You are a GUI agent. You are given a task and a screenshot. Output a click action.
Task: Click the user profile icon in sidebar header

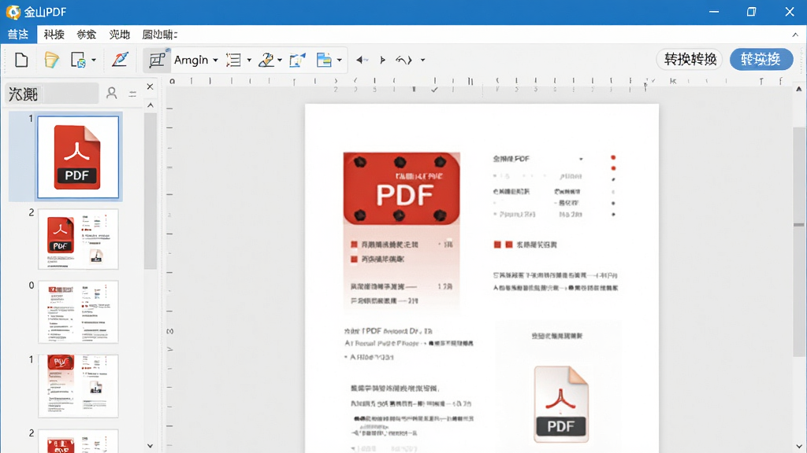[x=111, y=93]
